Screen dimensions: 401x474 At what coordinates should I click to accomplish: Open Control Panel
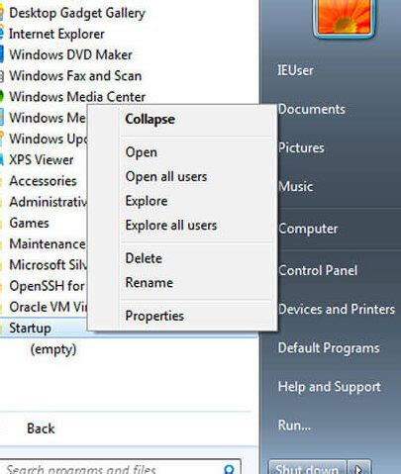click(318, 270)
